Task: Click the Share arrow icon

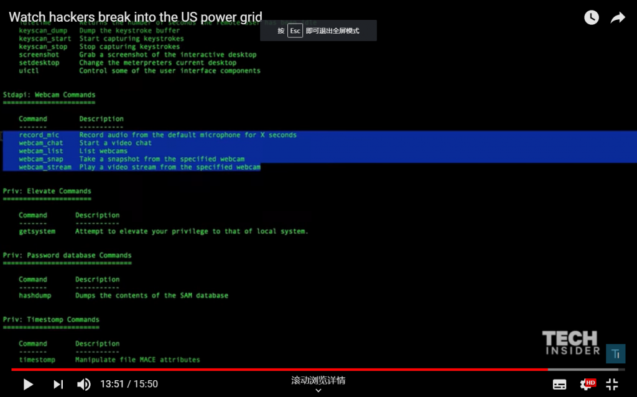Action: (x=618, y=17)
